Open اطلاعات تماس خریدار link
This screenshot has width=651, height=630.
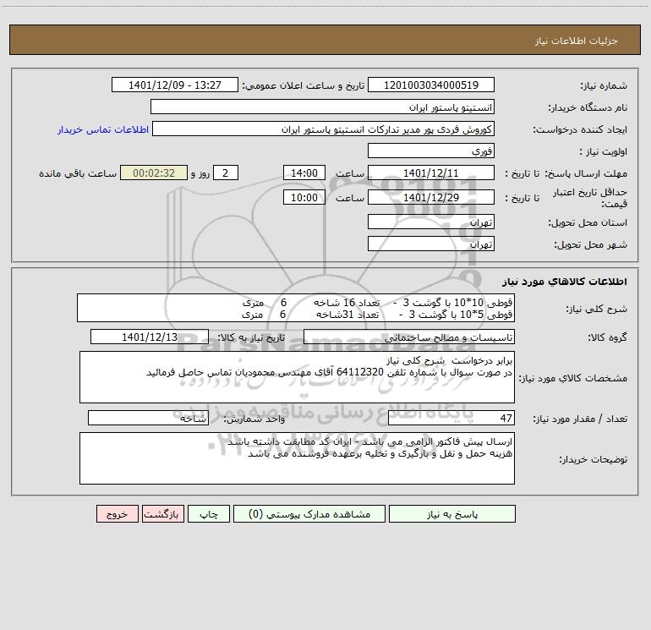pos(103,129)
